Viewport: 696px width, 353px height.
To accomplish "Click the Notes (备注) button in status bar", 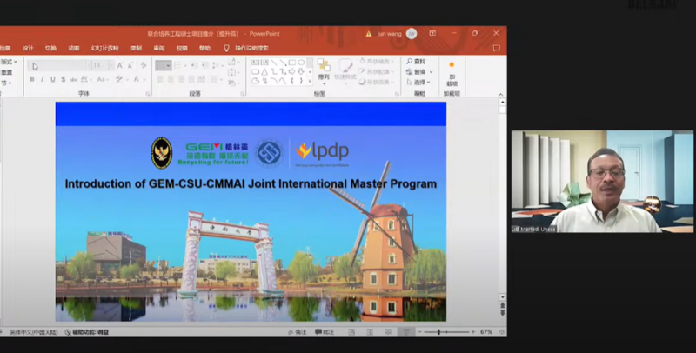I will pos(299,332).
